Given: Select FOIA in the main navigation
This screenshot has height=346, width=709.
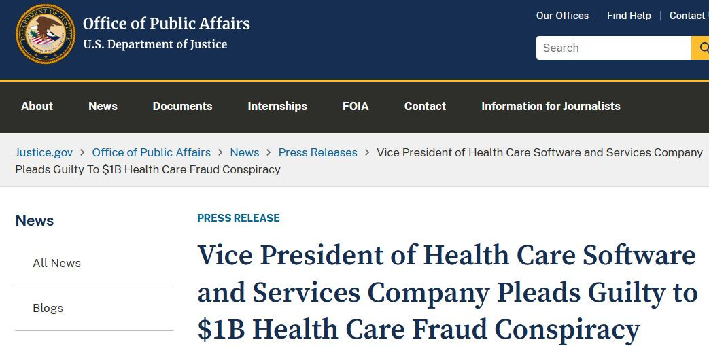Looking at the screenshot, I should (x=356, y=106).
